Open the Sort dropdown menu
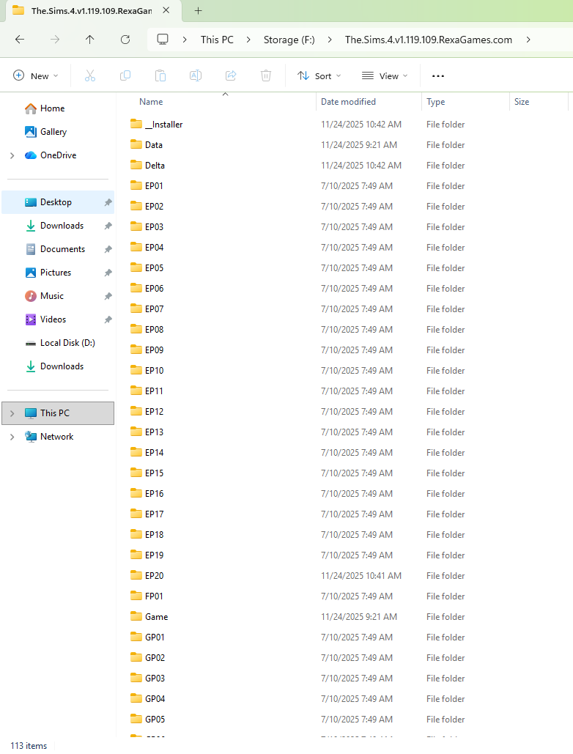 (319, 75)
